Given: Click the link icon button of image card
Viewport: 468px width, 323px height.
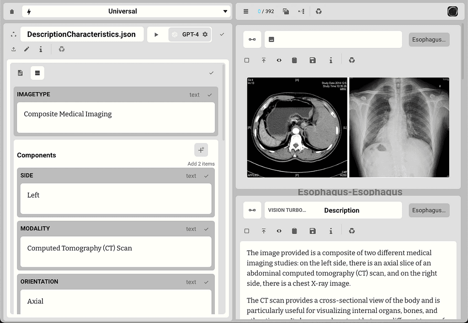Looking at the screenshot, I should (x=252, y=39).
